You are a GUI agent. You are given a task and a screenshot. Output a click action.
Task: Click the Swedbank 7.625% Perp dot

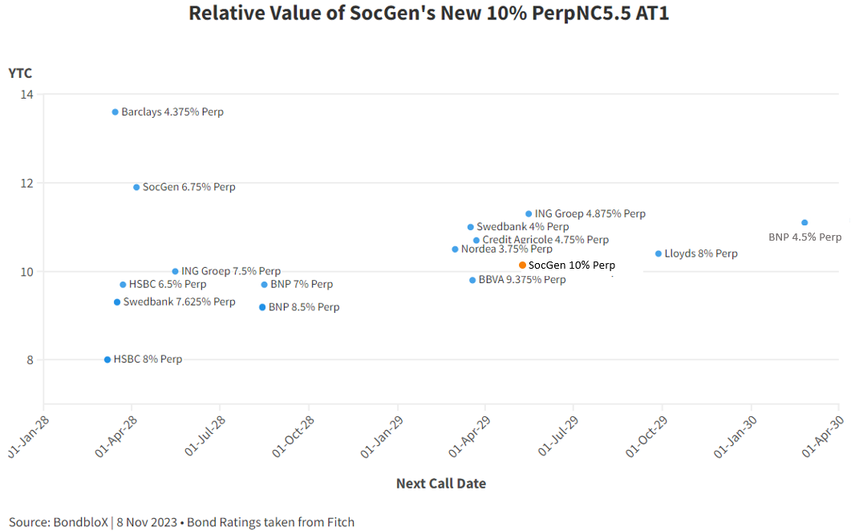117,302
